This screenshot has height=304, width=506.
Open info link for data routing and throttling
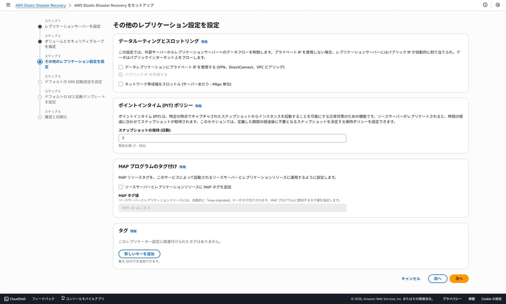coord(204,42)
